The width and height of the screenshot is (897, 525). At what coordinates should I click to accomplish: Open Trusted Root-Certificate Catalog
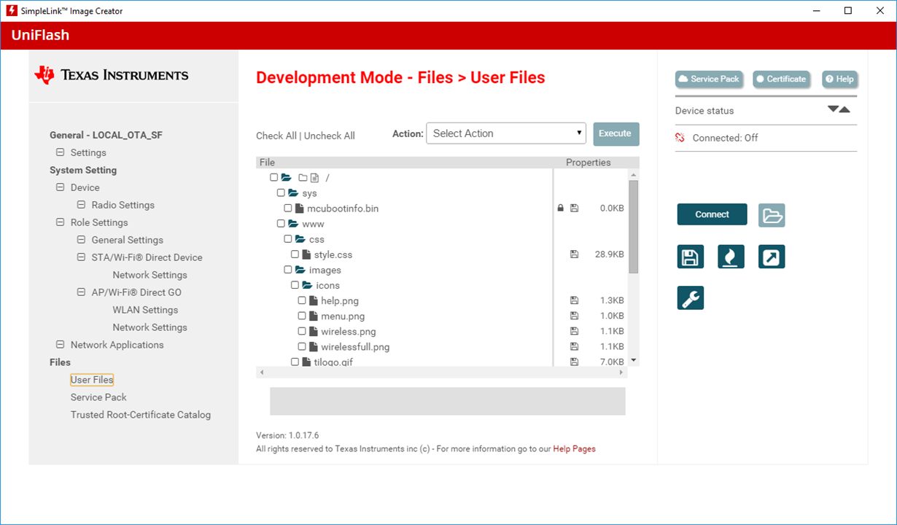click(141, 415)
